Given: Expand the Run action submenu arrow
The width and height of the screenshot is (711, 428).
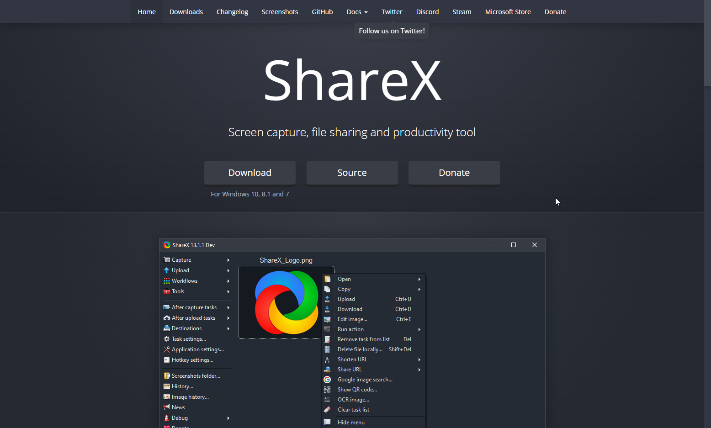Looking at the screenshot, I should click(419, 329).
